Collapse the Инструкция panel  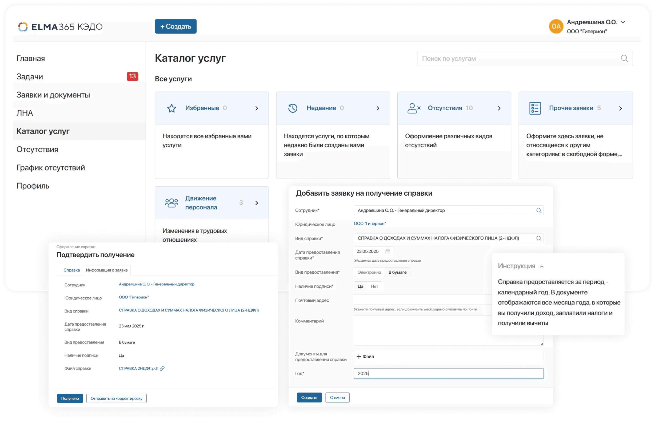(541, 266)
